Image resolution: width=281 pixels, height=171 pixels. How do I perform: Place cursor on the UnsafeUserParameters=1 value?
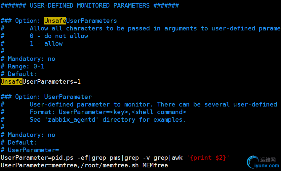coord(79,81)
